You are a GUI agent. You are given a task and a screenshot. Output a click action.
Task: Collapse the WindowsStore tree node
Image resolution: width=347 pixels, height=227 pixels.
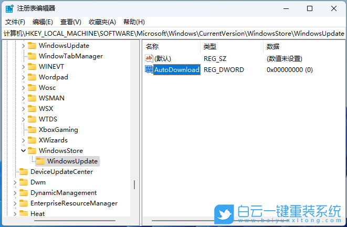tap(24, 151)
